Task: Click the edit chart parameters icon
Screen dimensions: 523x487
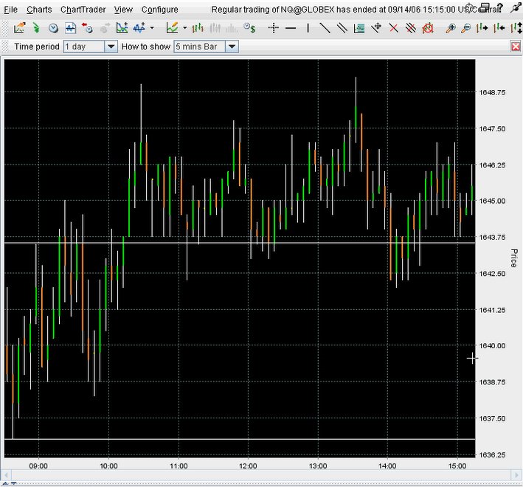Action: (19, 28)
